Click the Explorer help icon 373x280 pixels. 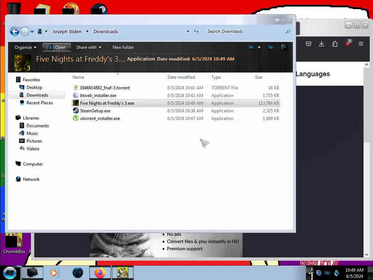pyautogui.click(x=284, y=47)
